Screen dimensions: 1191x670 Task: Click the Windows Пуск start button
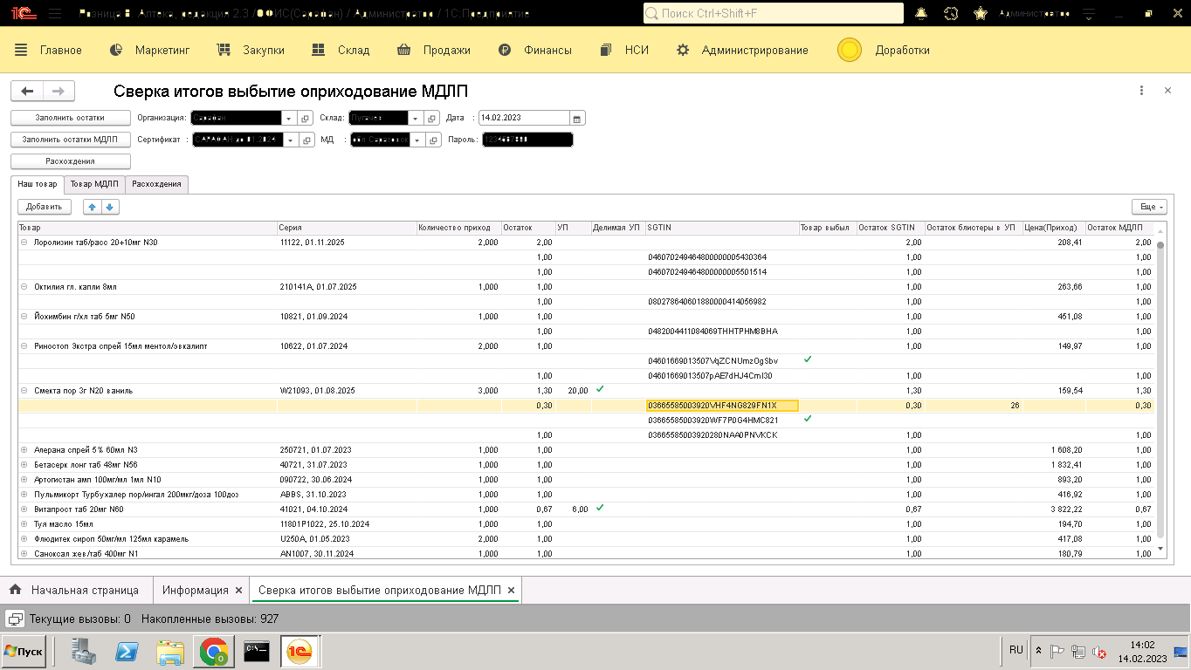point(24,652)
